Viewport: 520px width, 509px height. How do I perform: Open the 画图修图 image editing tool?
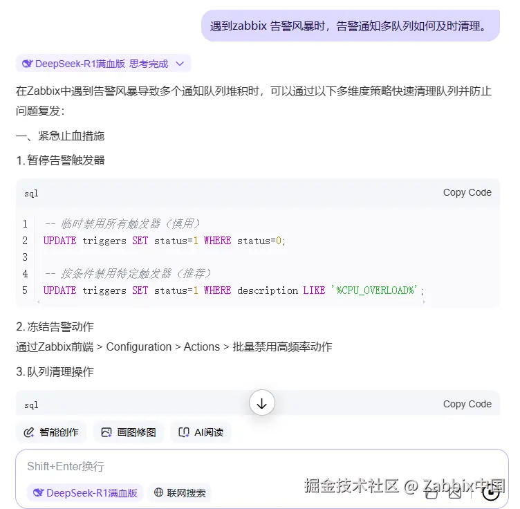pyautogui.click(x=129, y=432)
